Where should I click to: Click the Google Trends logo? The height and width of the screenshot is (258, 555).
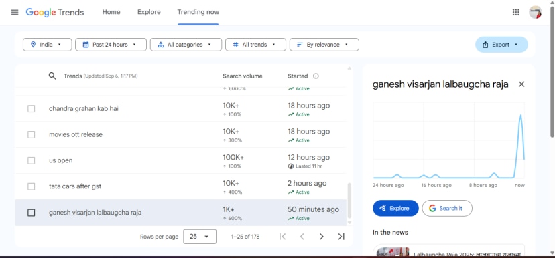click(55, 12)
